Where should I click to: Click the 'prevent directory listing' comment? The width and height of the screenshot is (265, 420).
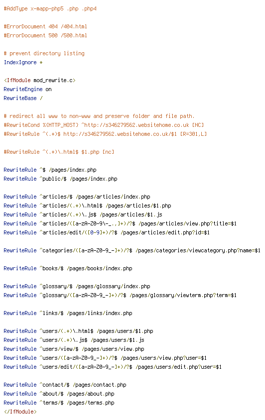click(44, 53)
